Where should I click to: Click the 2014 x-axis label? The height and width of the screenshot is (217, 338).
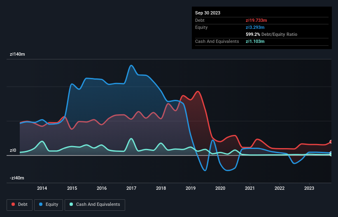(42, 188)
